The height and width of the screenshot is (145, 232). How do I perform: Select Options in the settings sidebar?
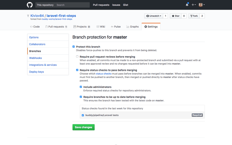click(48, 37)
